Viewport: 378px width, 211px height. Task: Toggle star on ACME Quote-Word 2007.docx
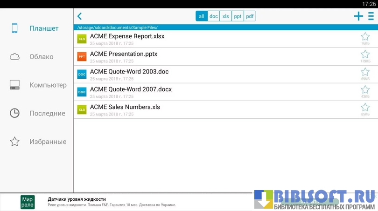click(365, 89)
